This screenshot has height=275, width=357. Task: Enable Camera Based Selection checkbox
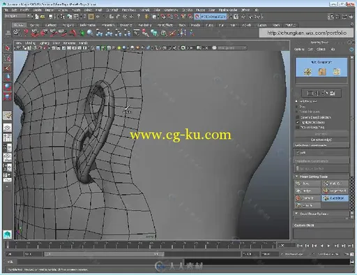pyautogui.click(x=297, y=117)
